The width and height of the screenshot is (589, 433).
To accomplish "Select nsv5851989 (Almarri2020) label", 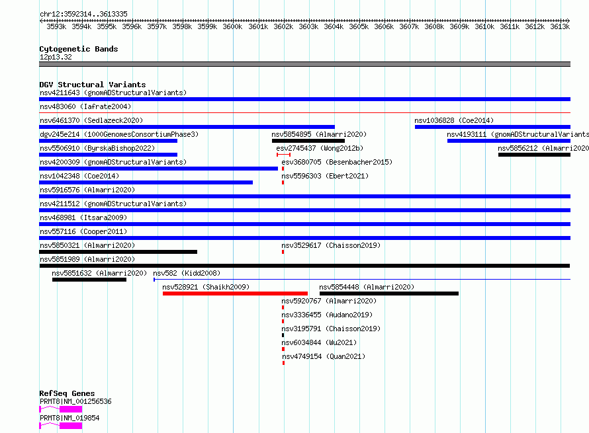I will (87, 259).
